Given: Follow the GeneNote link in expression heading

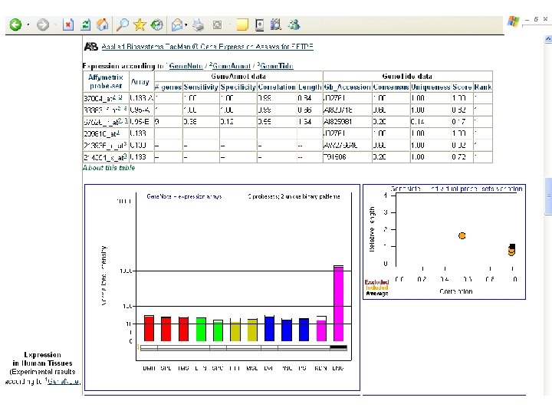Looking at the screenshot, I should coord(186,66).
